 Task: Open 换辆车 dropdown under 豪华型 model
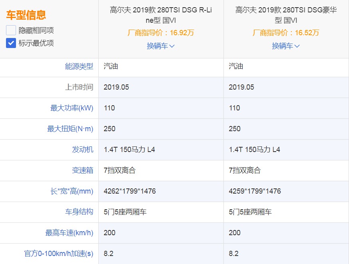[286, 46]
